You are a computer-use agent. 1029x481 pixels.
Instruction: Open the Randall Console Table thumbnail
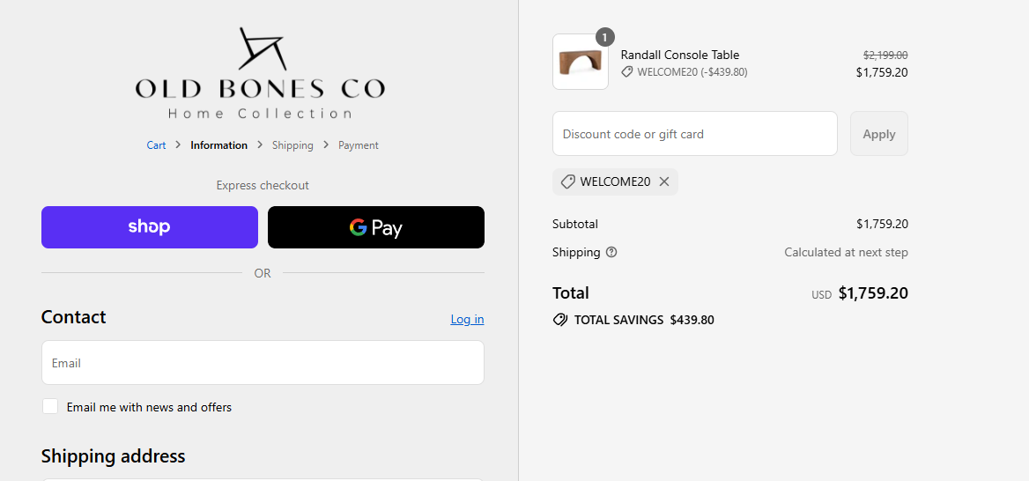click(580, 62)
